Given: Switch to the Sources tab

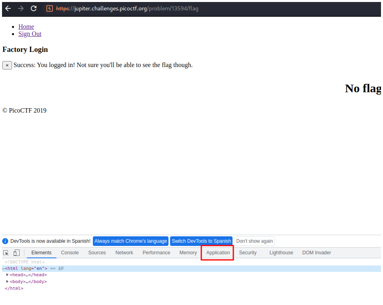Looking at the screenshot, I should coord(97,253).
